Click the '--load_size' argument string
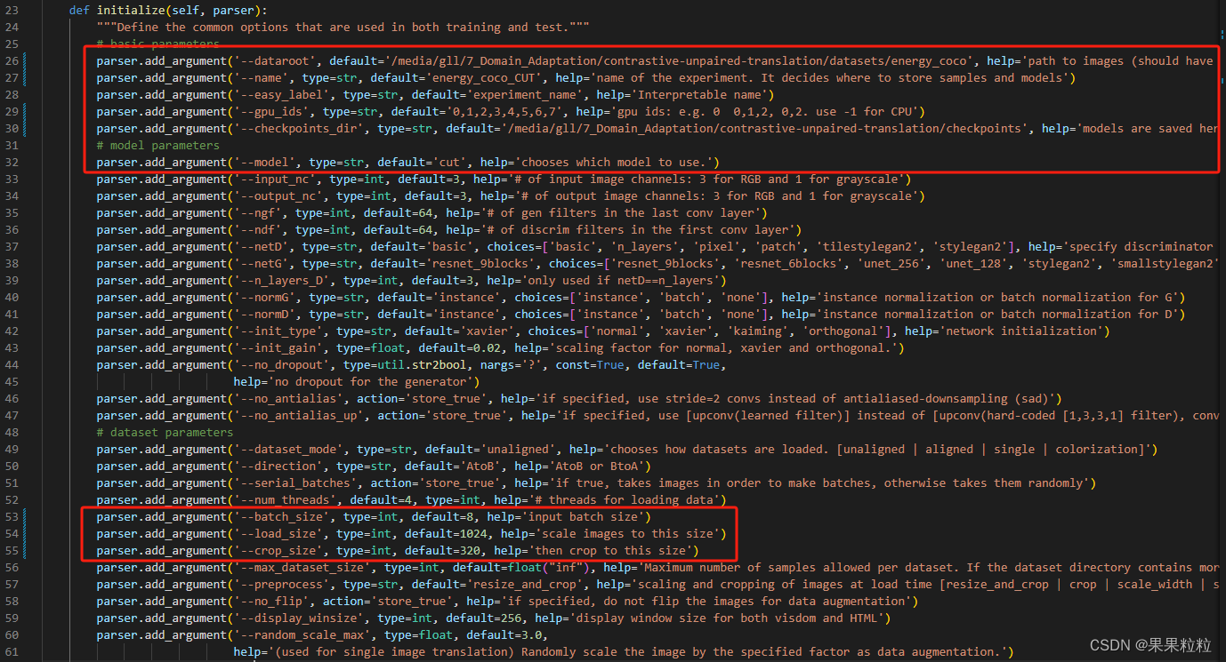This screenshot has width=1226, height=662. (278, 534)
